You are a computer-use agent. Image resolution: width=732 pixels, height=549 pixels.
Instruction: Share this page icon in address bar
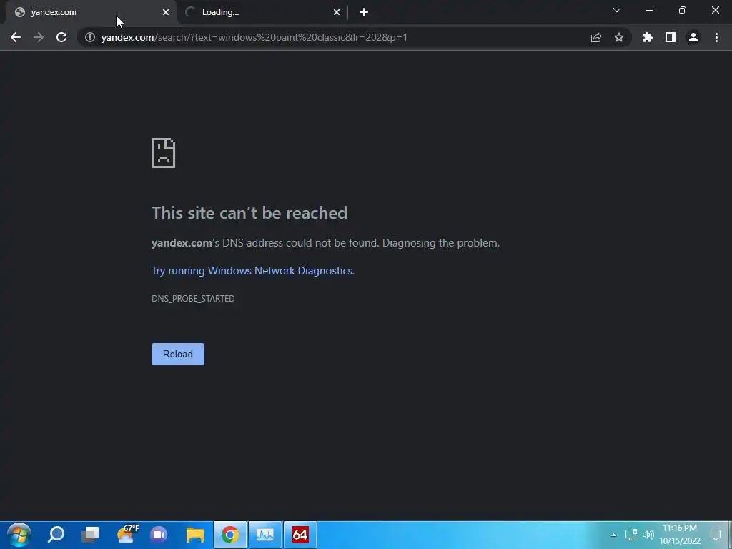[x=596, y=37]
